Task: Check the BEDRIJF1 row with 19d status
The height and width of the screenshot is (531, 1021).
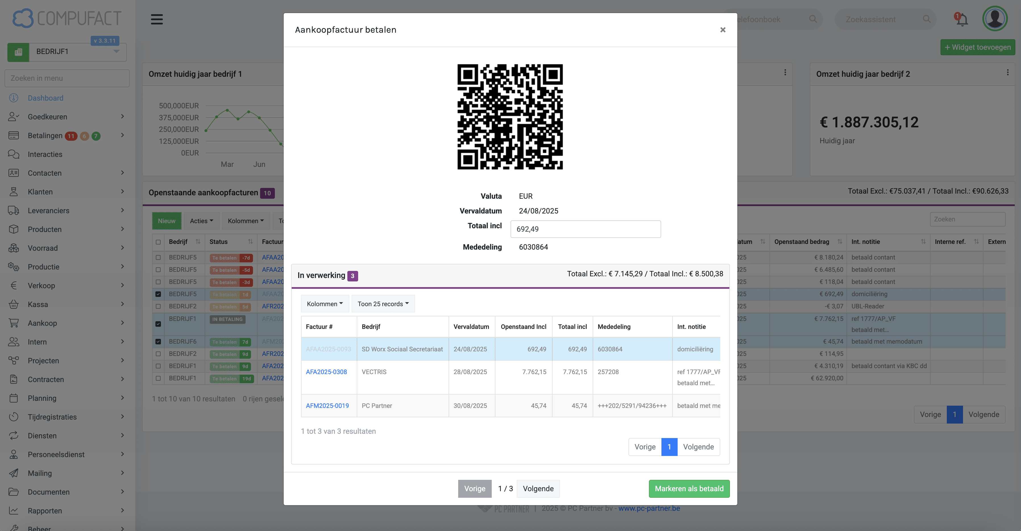Action: [x=158, y=378]
